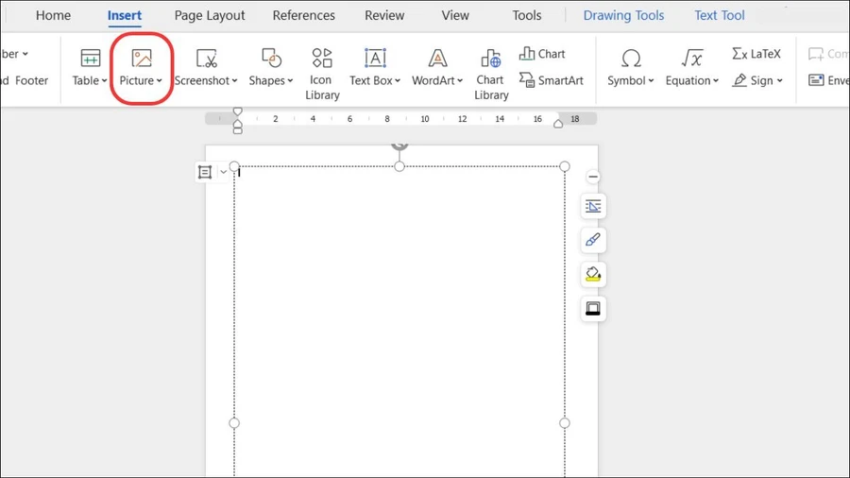Click the Footer button
The image size is (850, 478).
31,80
